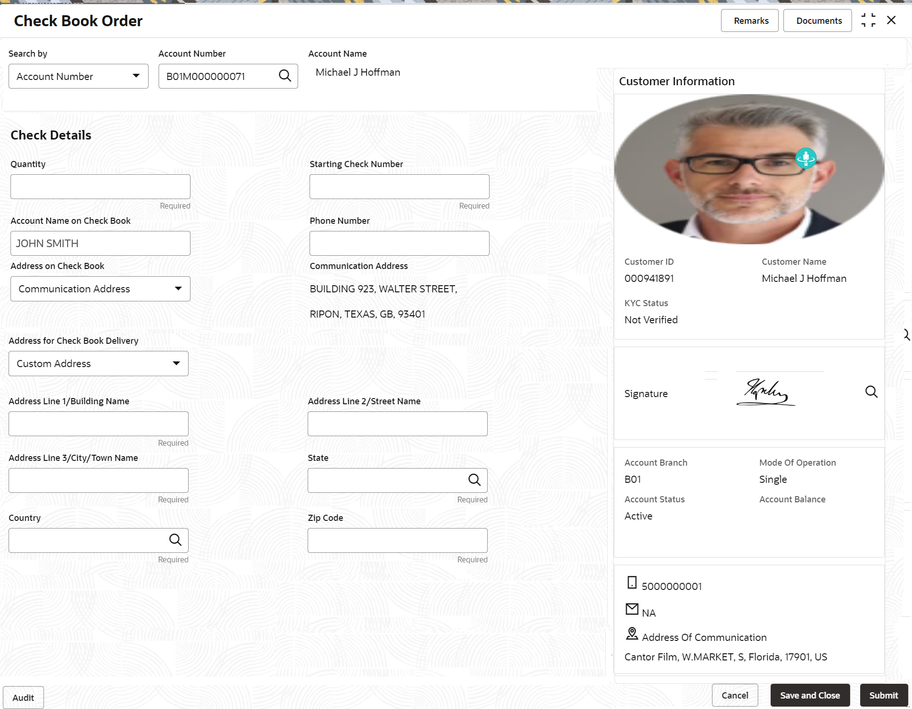Click the text BUILDING 923, WALTER STREET
Viewport: 912px width, 709px height.
[383, 289]
